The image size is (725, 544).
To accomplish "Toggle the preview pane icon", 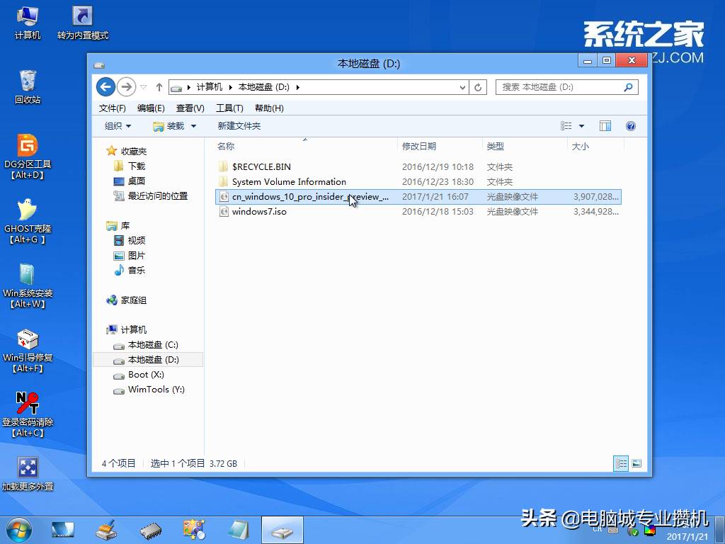I will tap(605, 125).
